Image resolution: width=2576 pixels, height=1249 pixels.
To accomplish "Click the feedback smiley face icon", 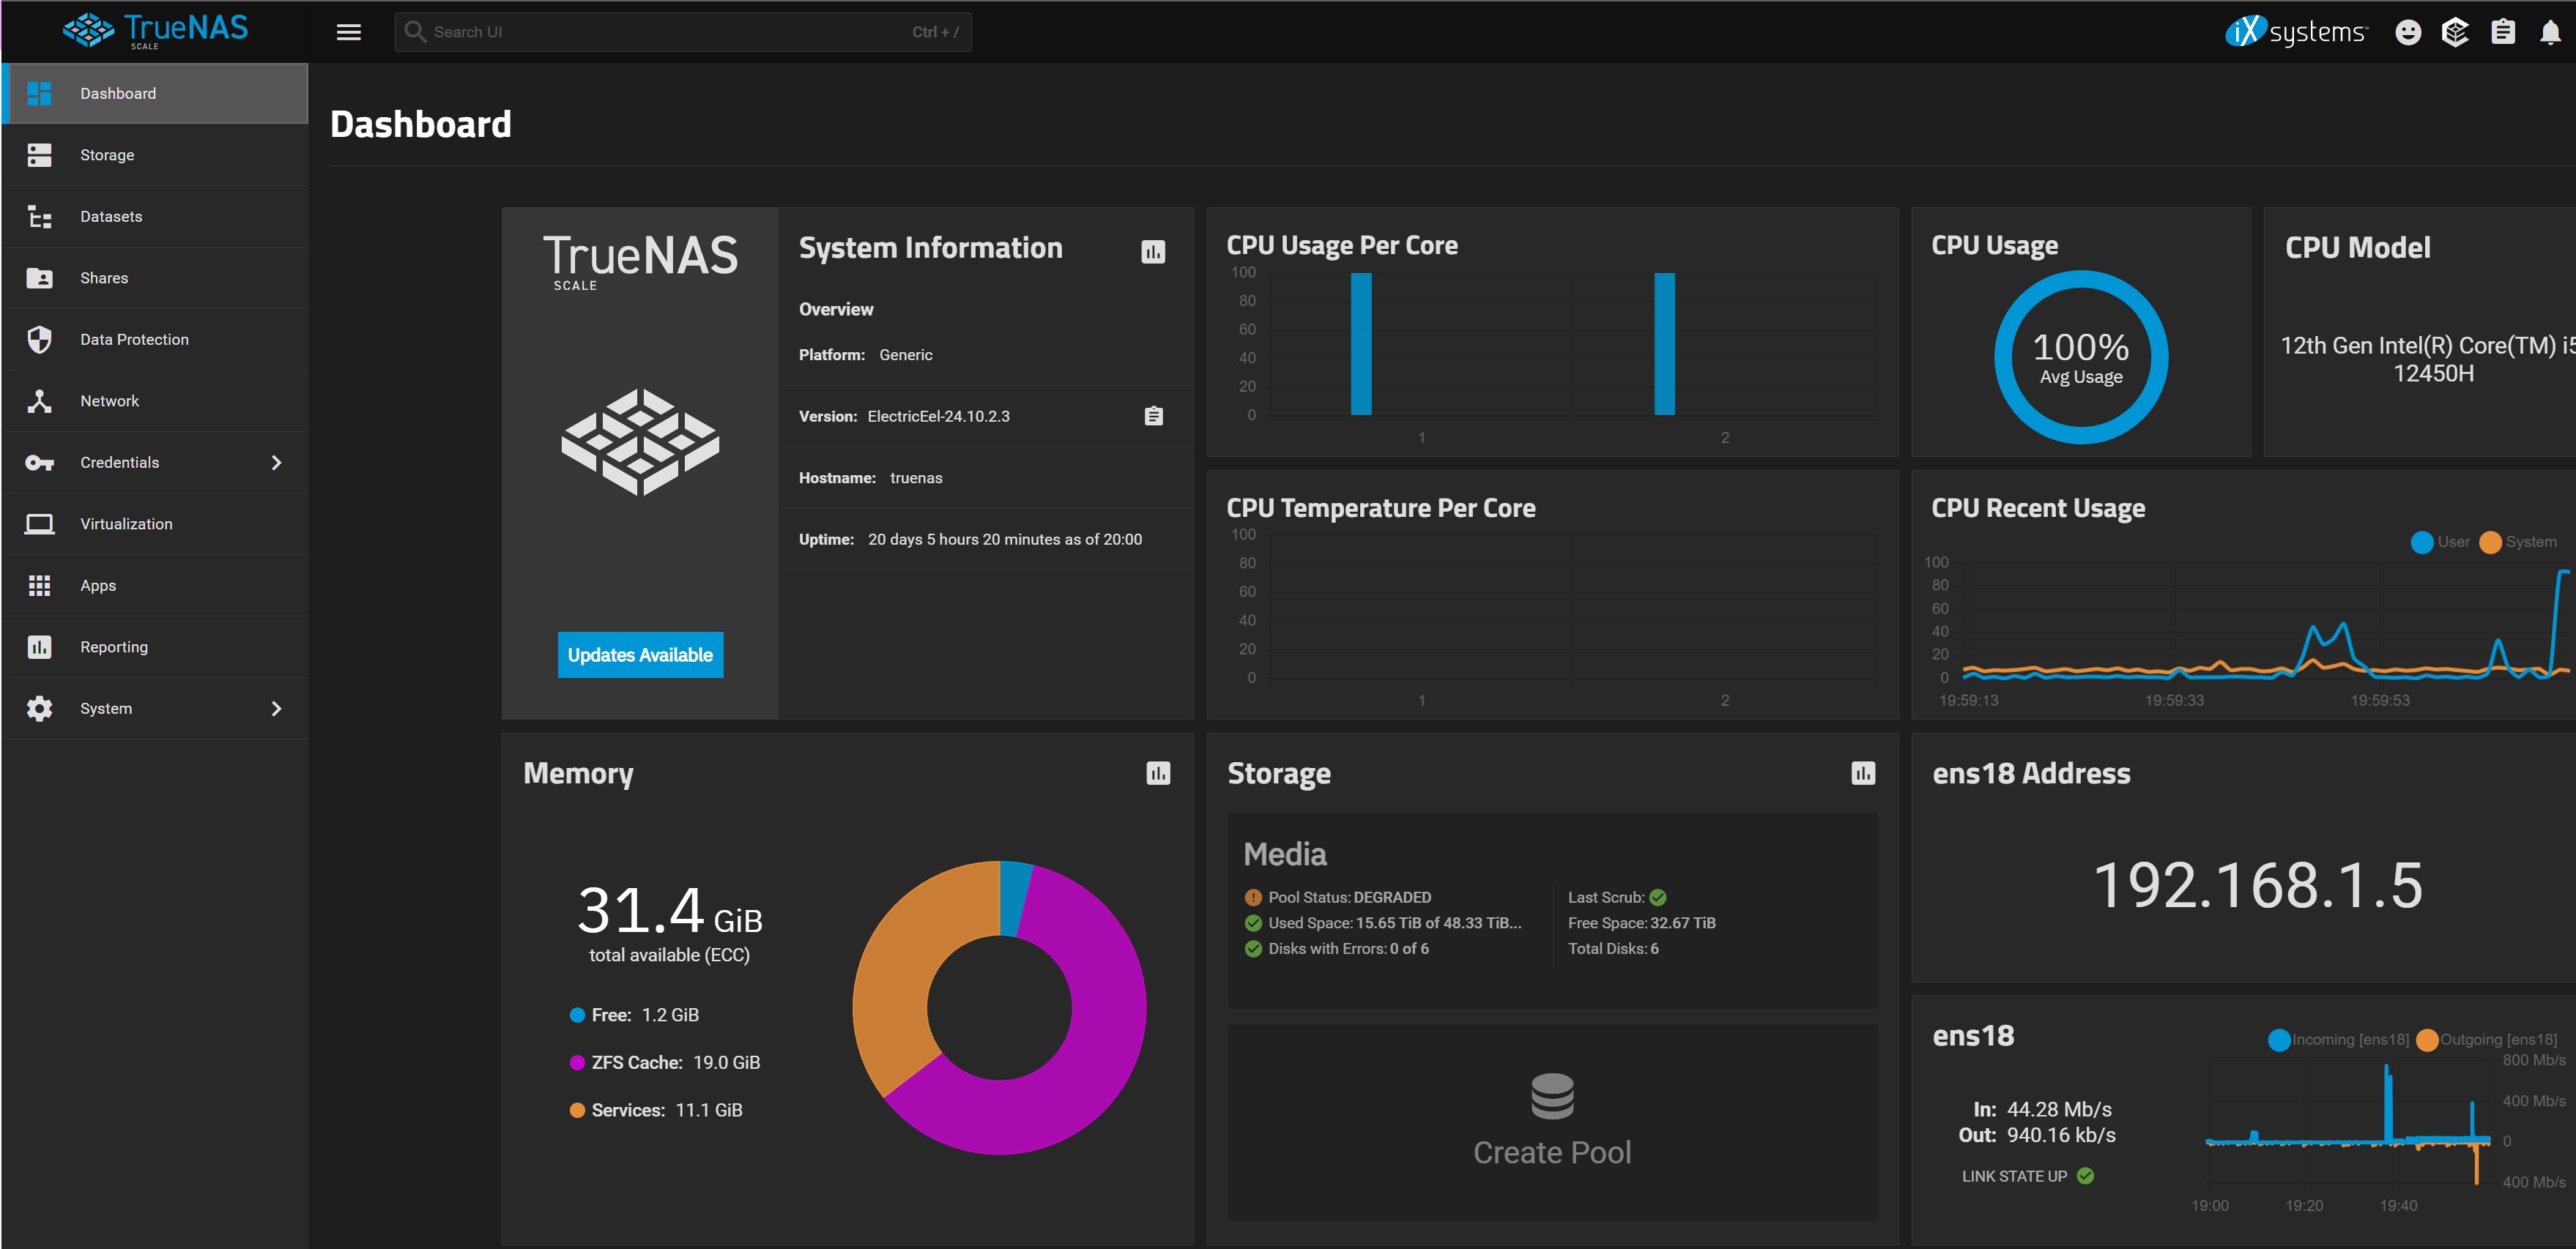I will 2408,32.
